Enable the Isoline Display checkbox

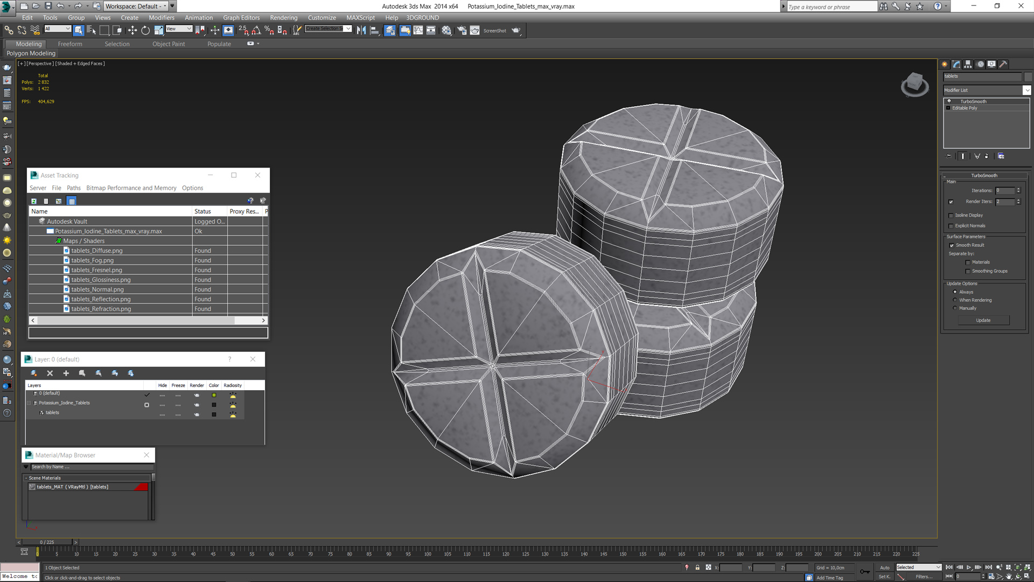pyautogui.click(x=951, y=216)
